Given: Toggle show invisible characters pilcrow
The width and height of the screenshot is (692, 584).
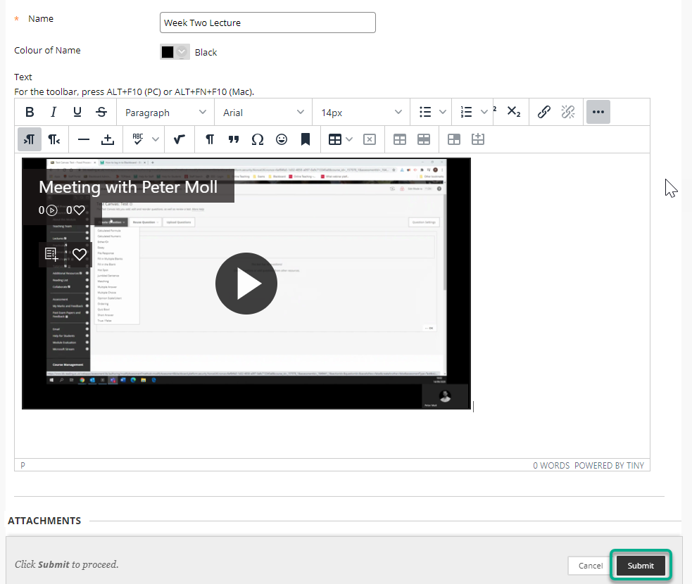Looking at the screenshot, I should tap(210, 139).
